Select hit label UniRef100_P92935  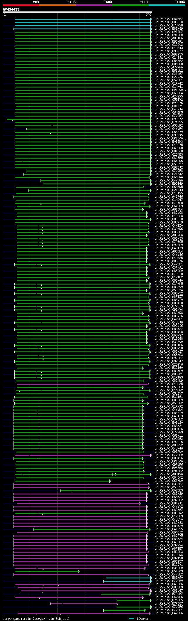tap(169, 54)
